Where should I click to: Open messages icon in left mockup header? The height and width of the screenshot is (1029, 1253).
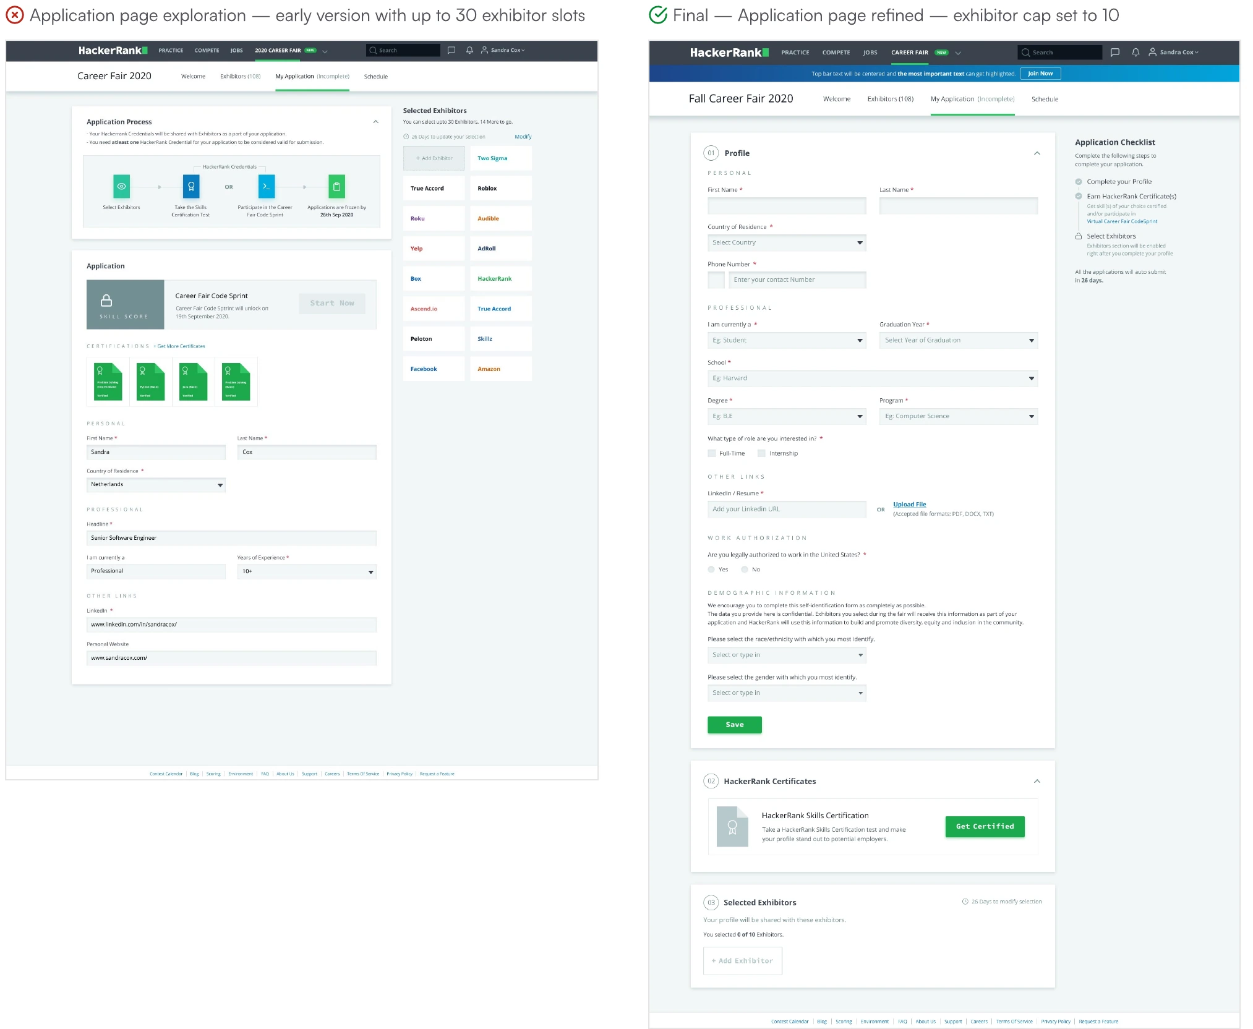coord(451,50)
